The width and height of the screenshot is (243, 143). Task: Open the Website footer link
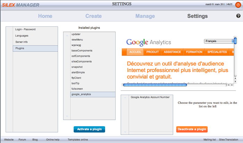[9, 140]
